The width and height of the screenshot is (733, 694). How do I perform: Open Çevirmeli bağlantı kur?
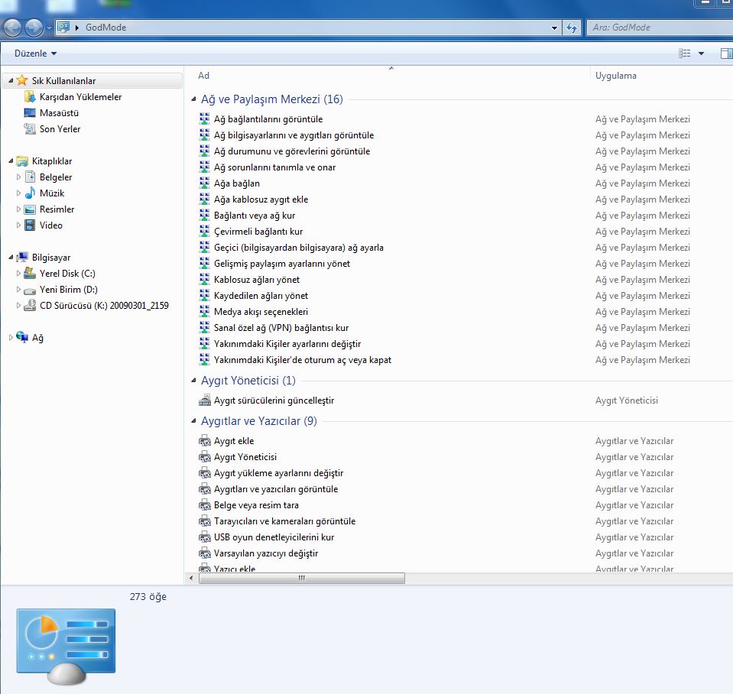[258, 232]
